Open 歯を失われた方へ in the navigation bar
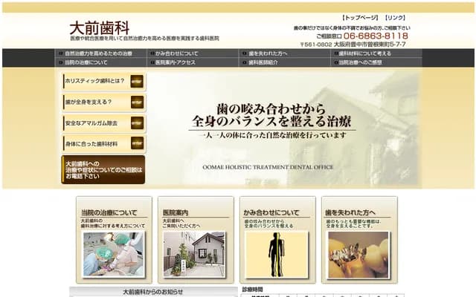 point(268,53)
